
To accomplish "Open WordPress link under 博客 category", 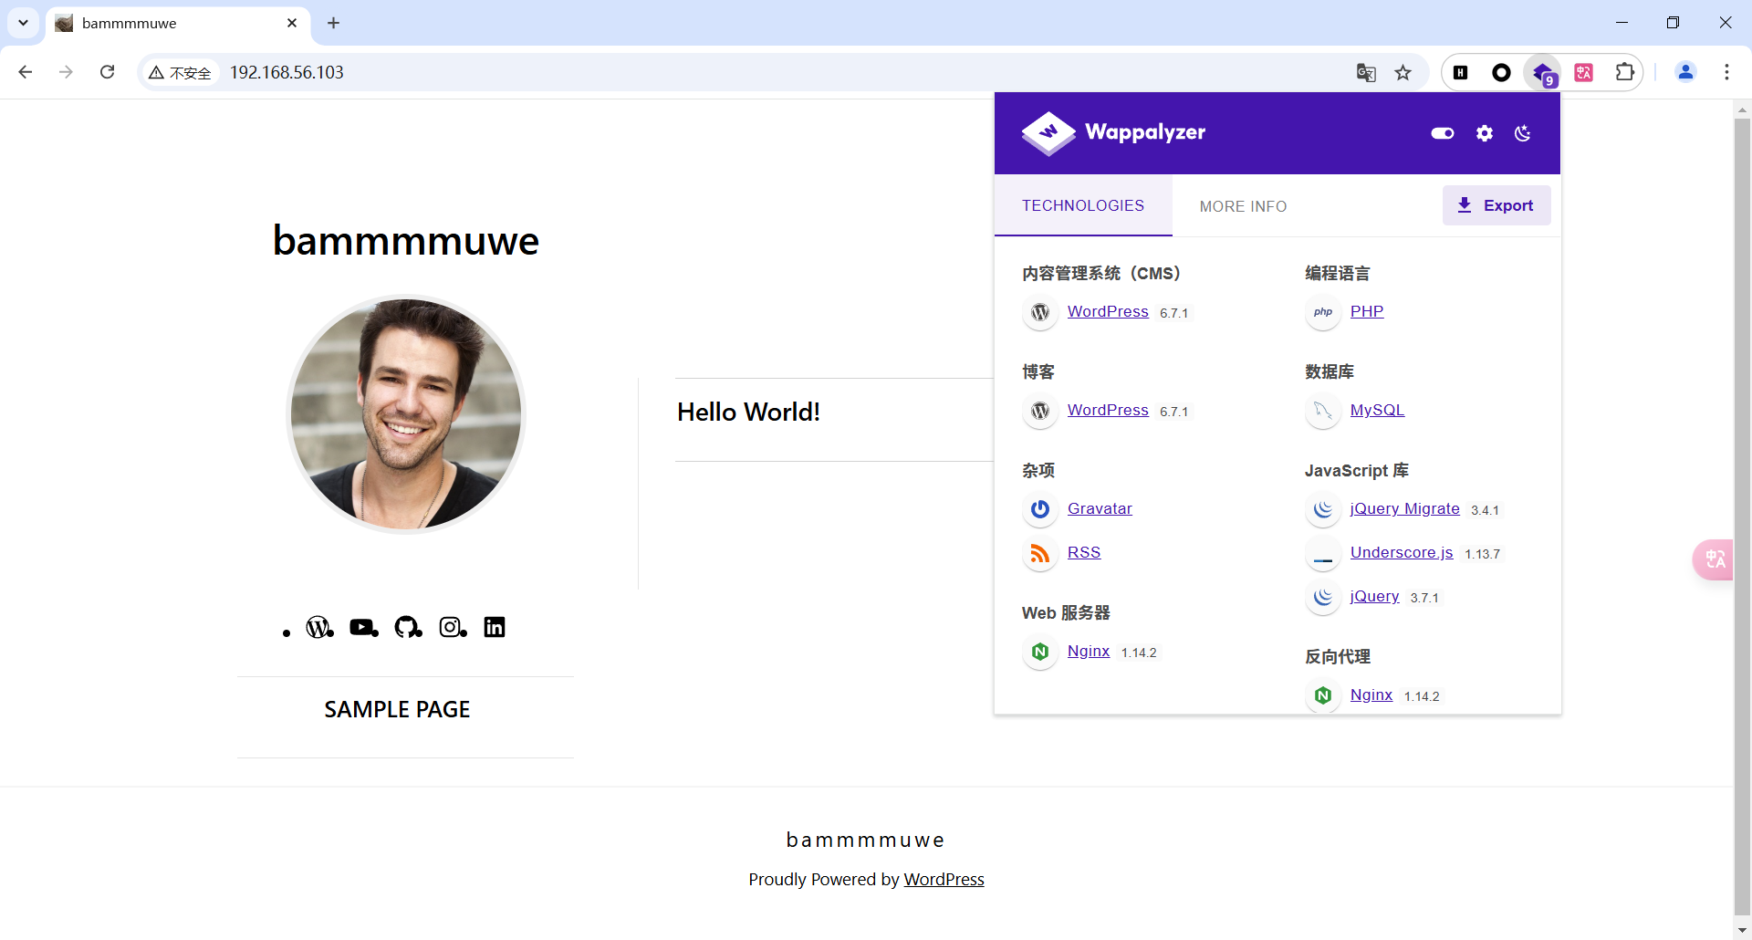I will (x=1108, y=410).
